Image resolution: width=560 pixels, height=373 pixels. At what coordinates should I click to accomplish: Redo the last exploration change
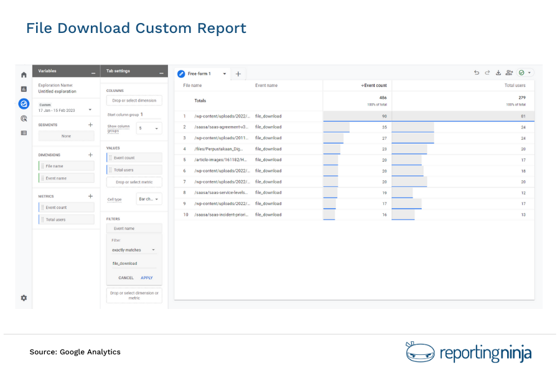click(487, 72)
